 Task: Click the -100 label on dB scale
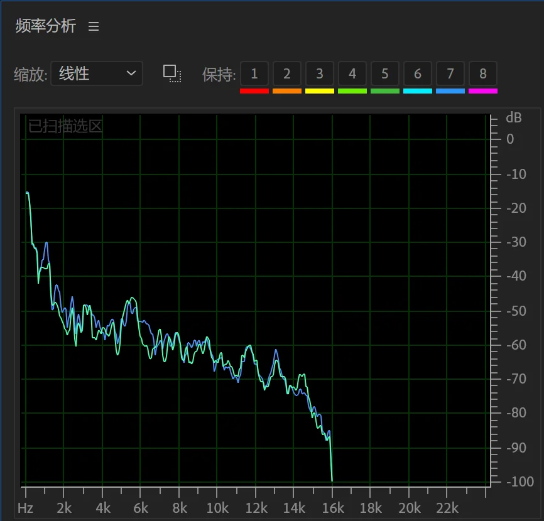[x=520, y=481]
